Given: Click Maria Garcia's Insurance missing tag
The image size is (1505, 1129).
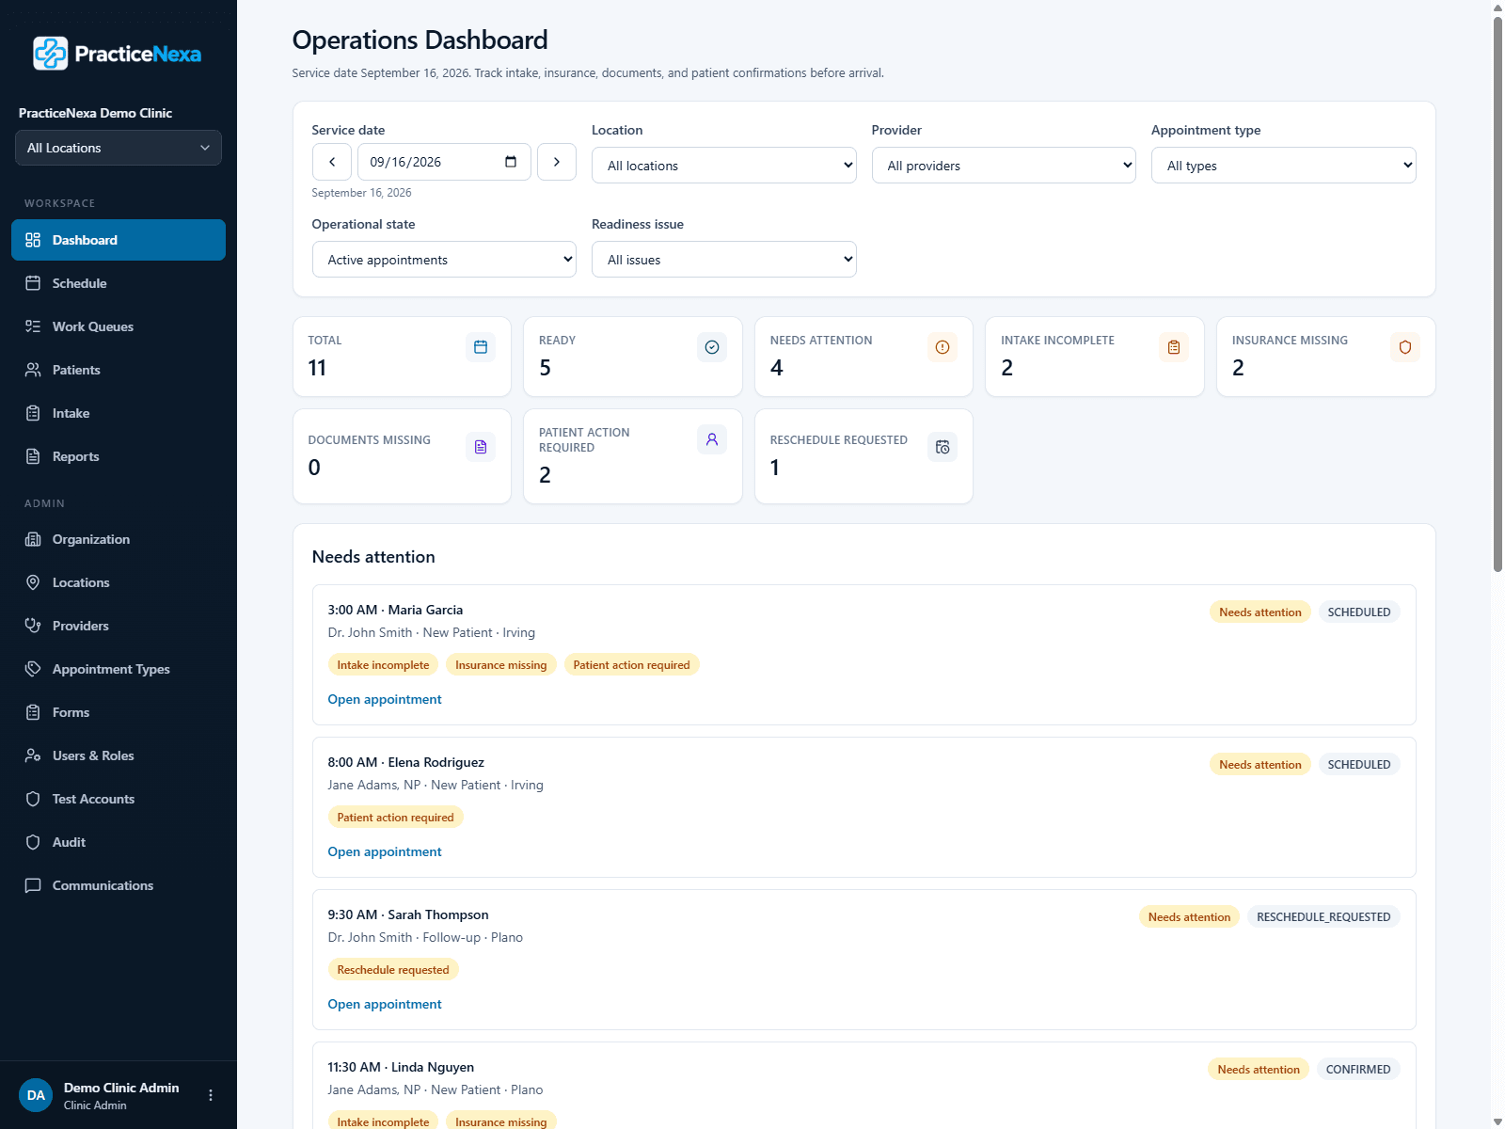Looking at the screenshot, I should point(501,665).
